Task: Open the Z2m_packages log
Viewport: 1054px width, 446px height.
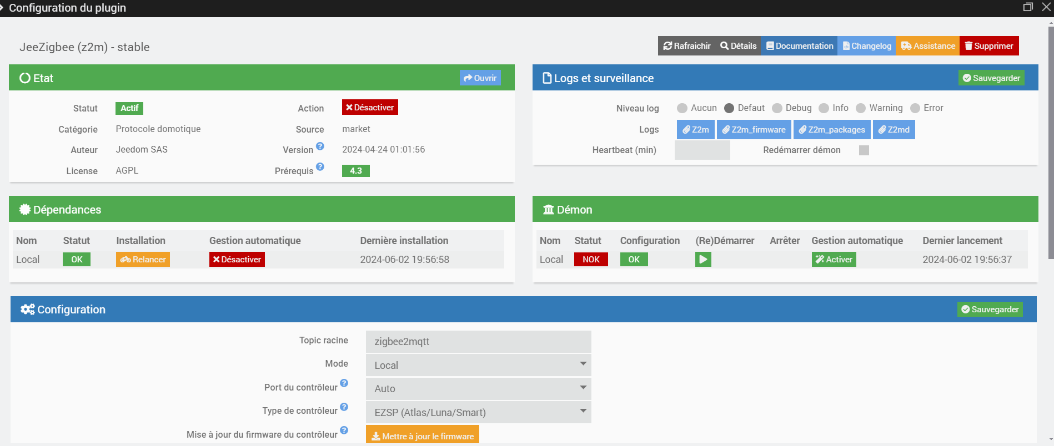Action: point(832,130)
